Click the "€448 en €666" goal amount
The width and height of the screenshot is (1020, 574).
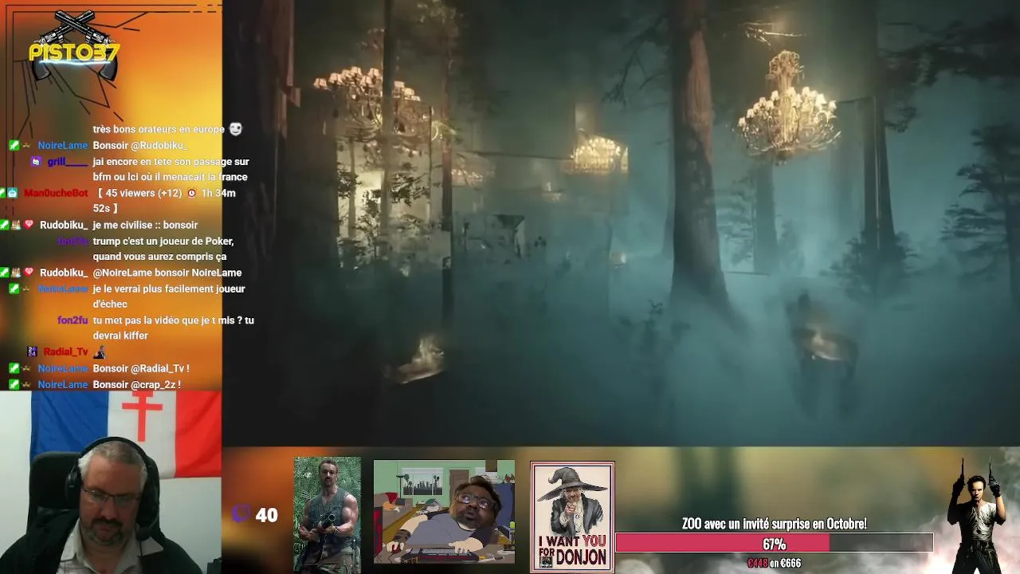(774, 563)
